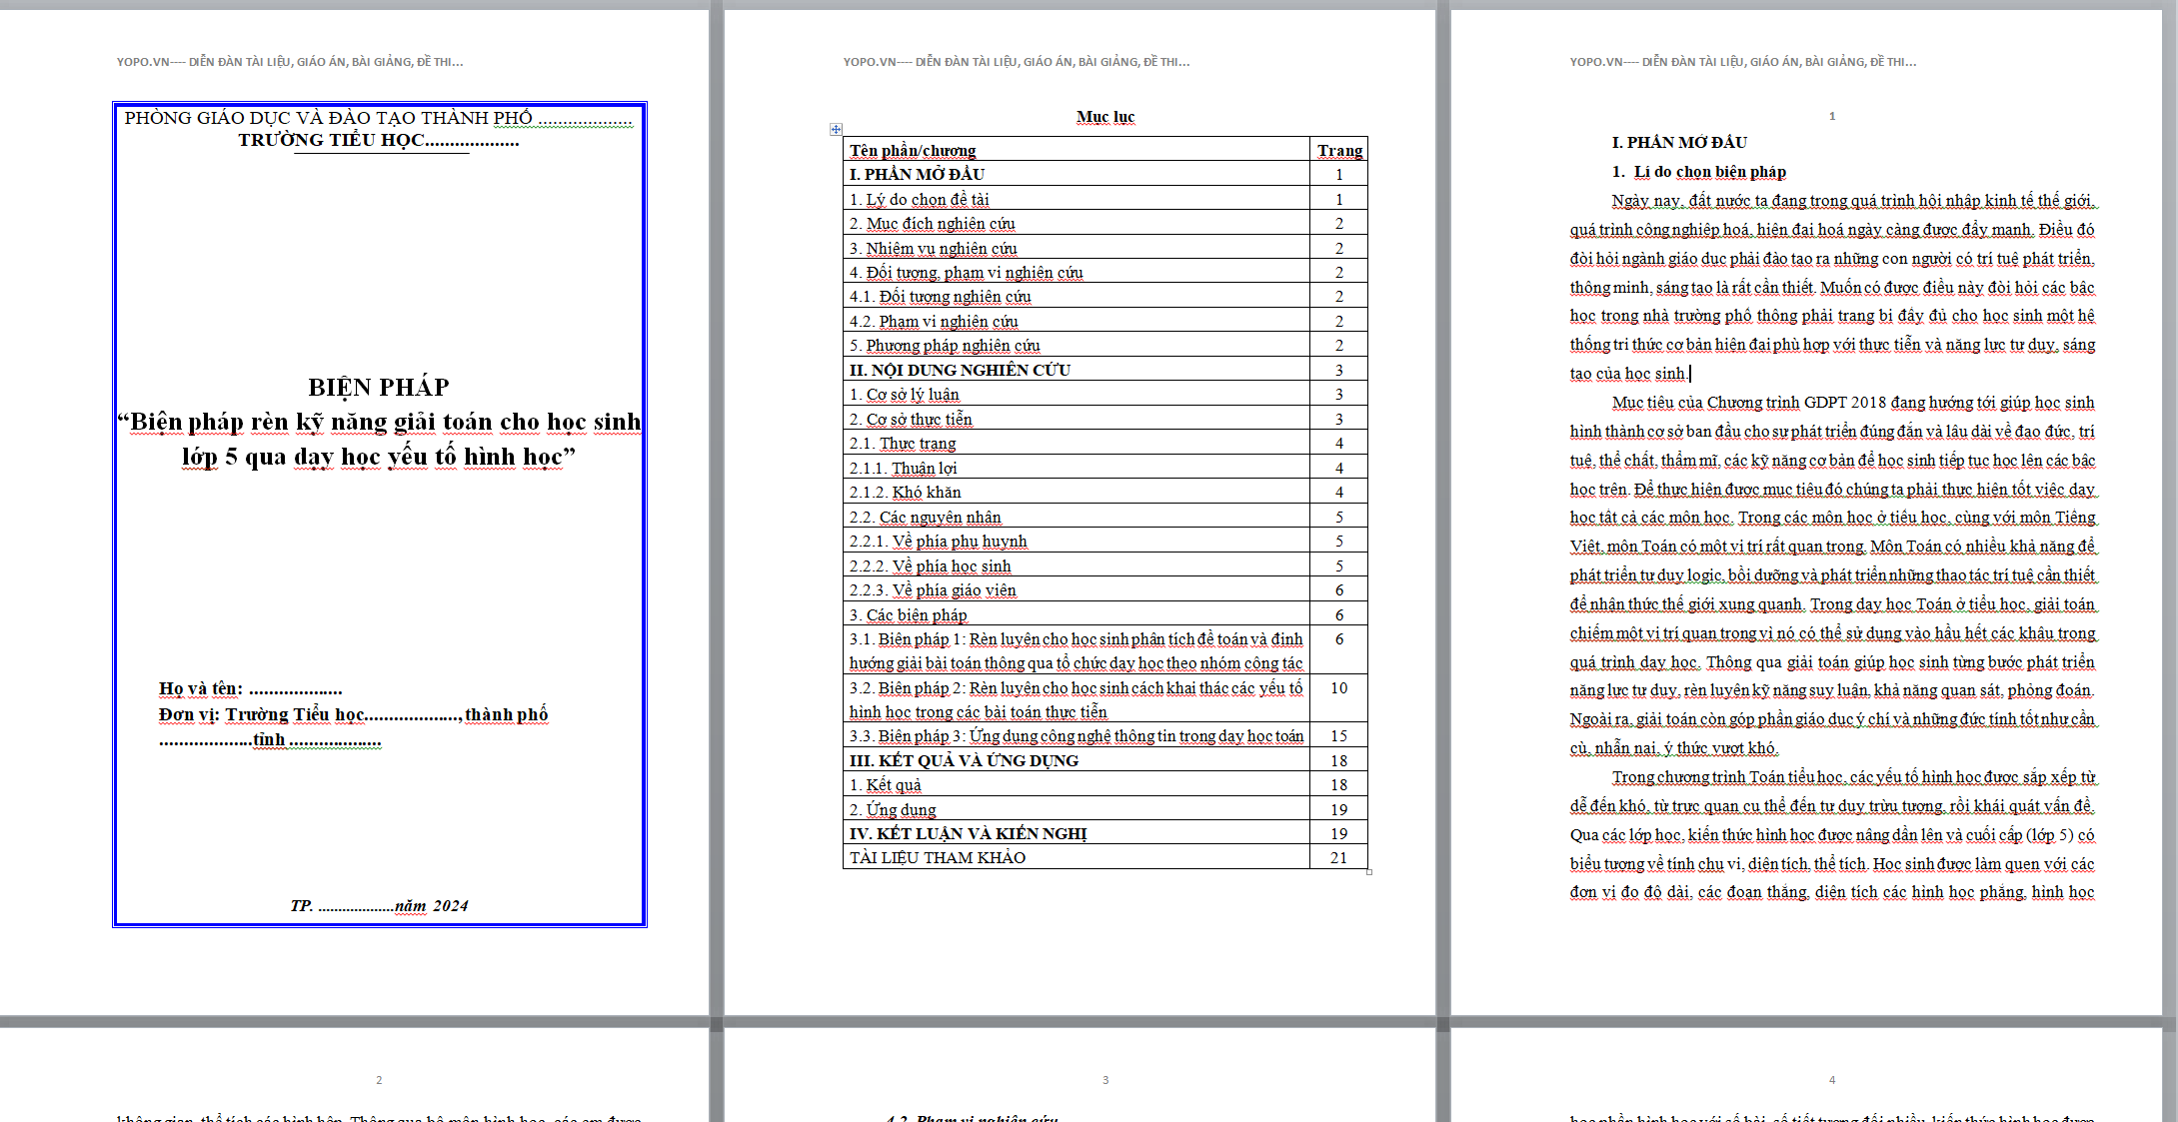Click the table move handle icon
Screen dimensions: 2178x1122
point(836,129)
